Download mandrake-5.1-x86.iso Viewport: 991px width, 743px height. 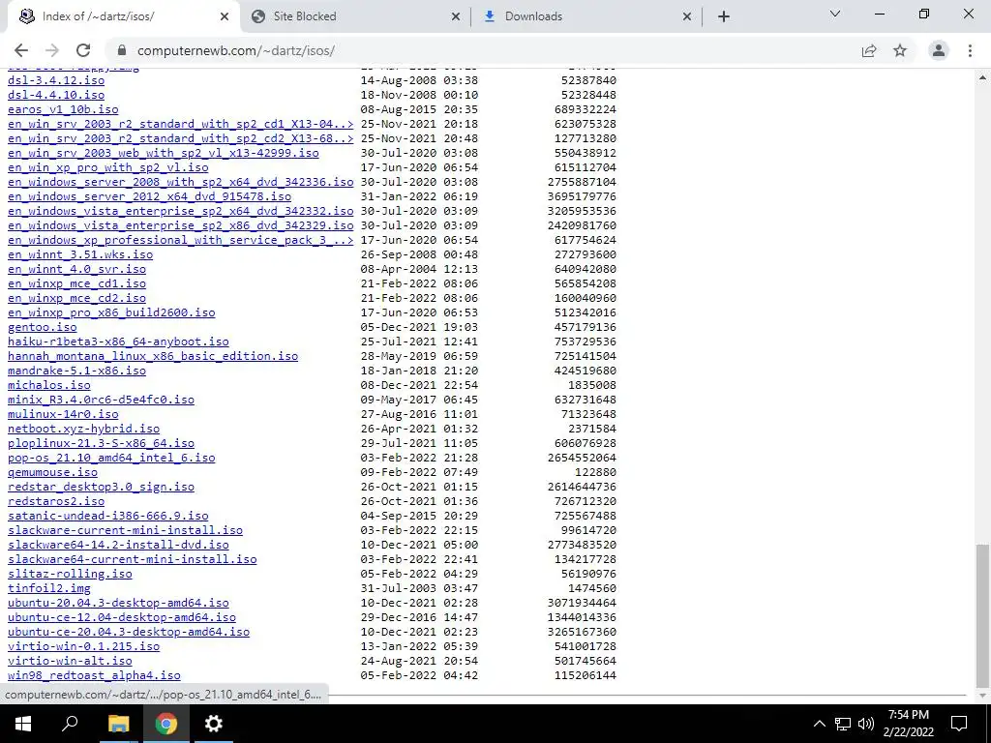(x=77, y=371)
